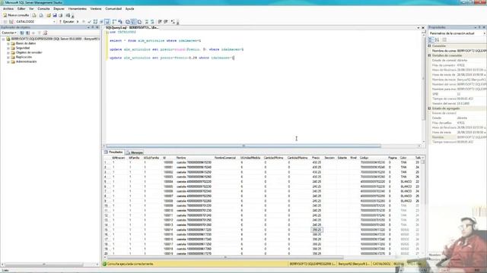The height and width of the screenshot is (273, 487).
Task: Click the Save all icon in the toolbar
Action: pos(61,15)
